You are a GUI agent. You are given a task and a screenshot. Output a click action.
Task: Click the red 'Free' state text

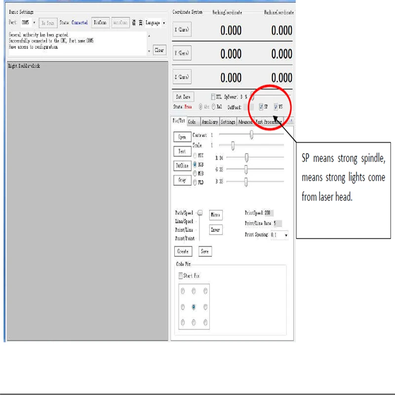click(x=188, y=107)
